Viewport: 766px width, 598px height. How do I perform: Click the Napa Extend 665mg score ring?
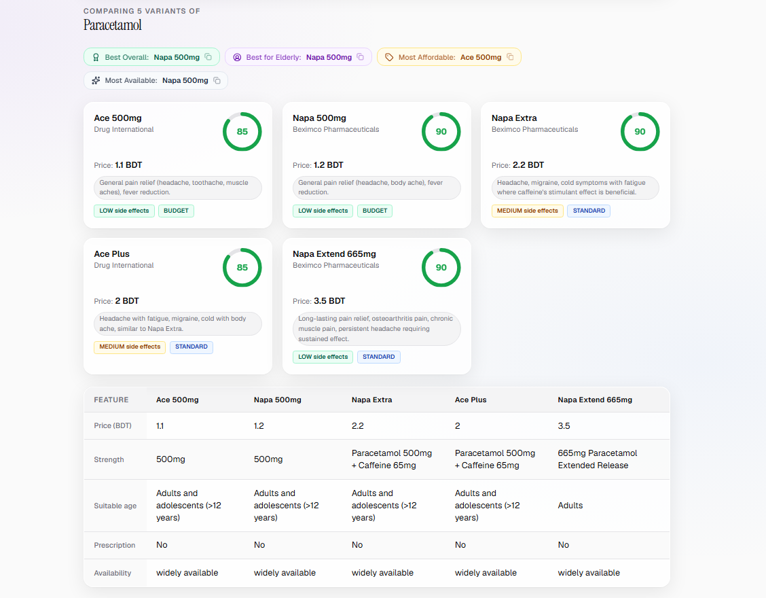pyautogui.click(x=441, y=268)
